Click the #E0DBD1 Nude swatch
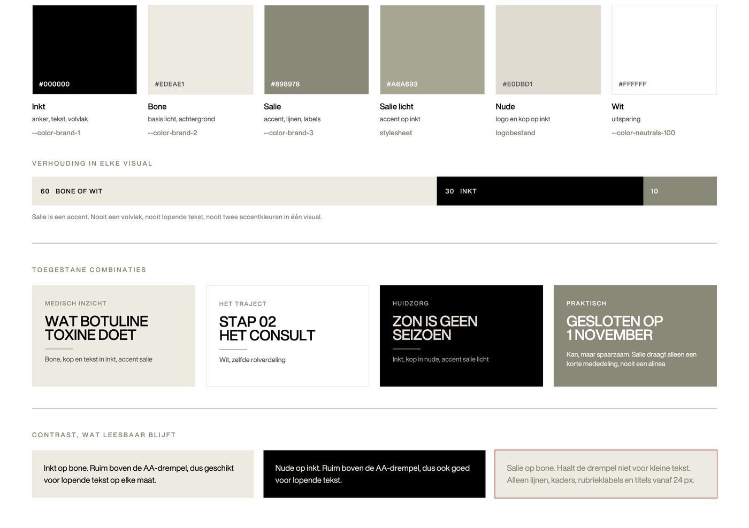This screenshot has height=528, width=749. point(548,50)
